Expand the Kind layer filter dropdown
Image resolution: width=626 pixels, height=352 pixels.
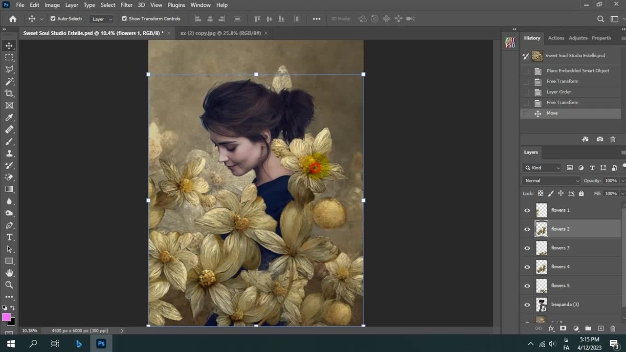543,168
